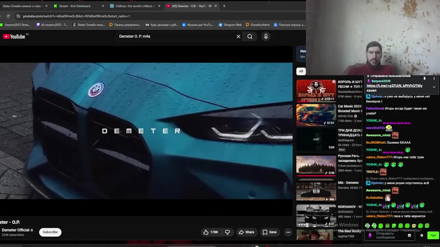Image resolution: width=440 pixels, height=247 pixels.
Task: Start voice search with microphone icon
Action: (x=266, y=36)
